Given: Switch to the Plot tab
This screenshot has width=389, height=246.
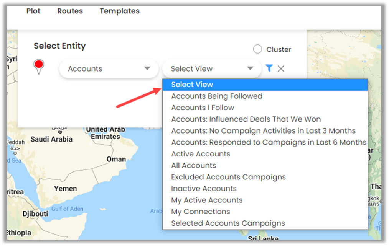Looking at the screenshot, I should (33, 11).
